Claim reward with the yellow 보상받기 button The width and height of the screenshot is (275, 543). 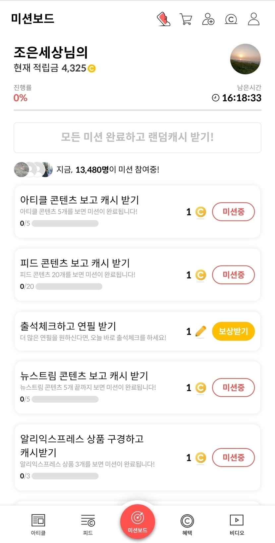point(233,331)
